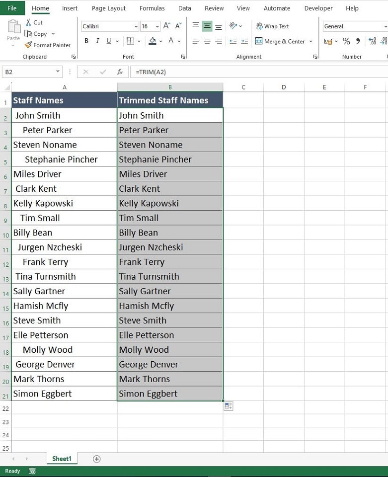Expand the Fill Color arrow

160,41
